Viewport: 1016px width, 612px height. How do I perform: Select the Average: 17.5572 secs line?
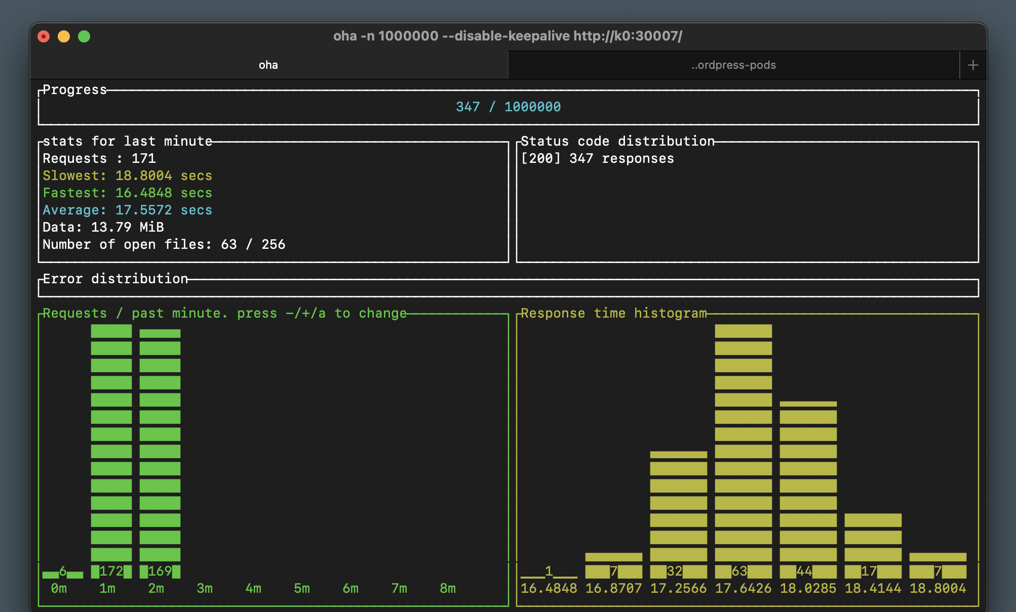(x=127, y=210)
